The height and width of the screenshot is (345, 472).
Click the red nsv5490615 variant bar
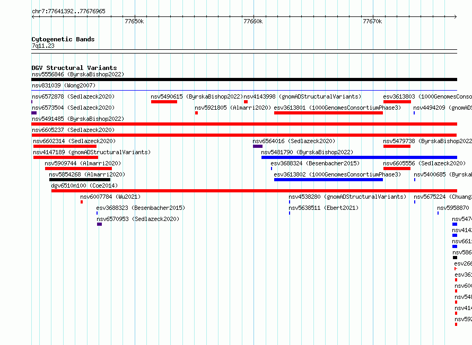point(164,102)
